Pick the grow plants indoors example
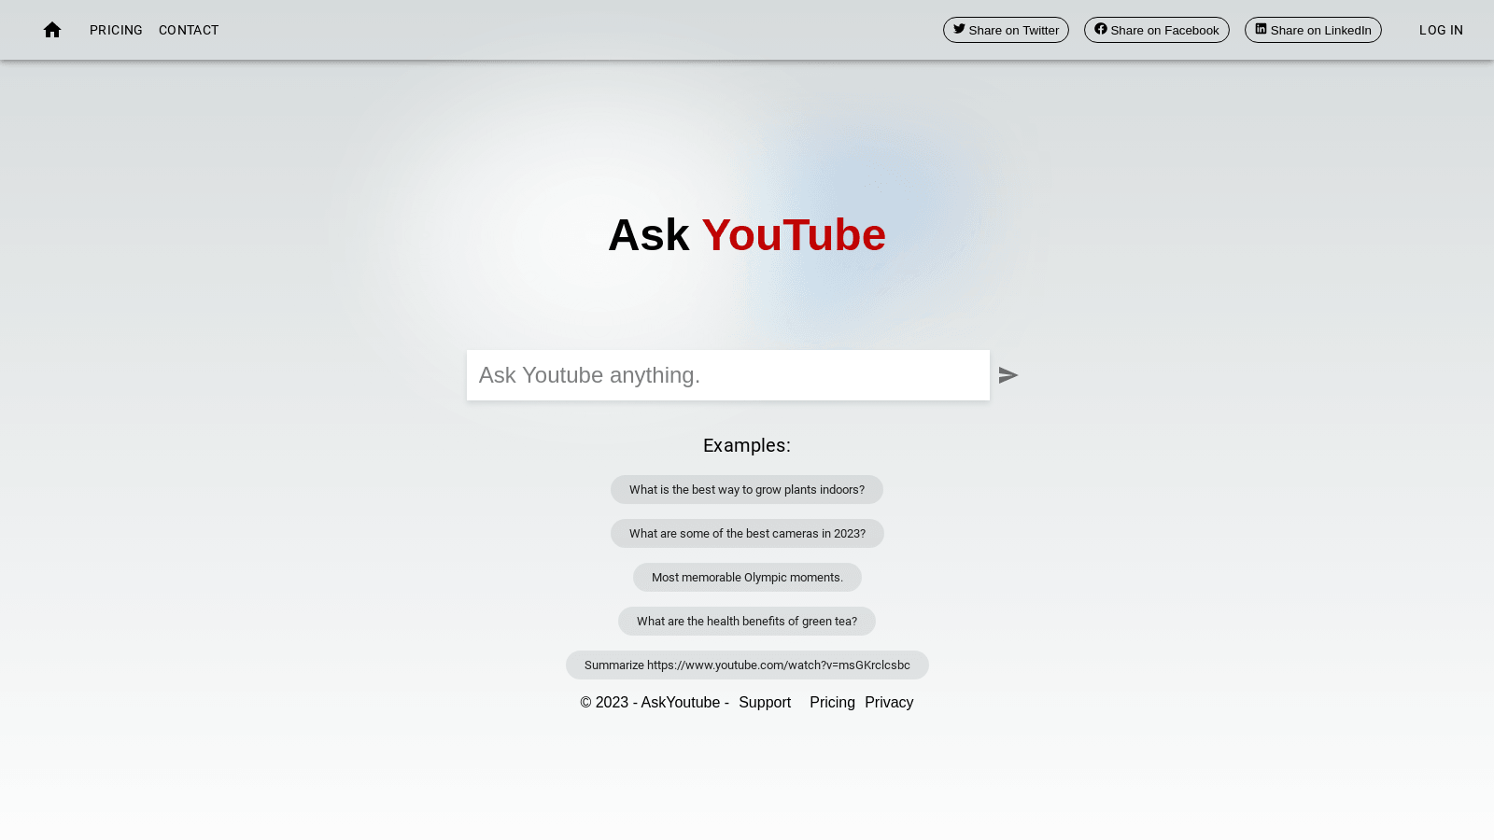Viewport: 1494px width, 840px height. click(747, 489)
